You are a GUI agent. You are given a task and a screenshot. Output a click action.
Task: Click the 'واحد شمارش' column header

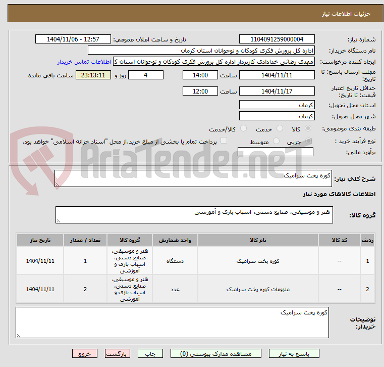point(175,240)
